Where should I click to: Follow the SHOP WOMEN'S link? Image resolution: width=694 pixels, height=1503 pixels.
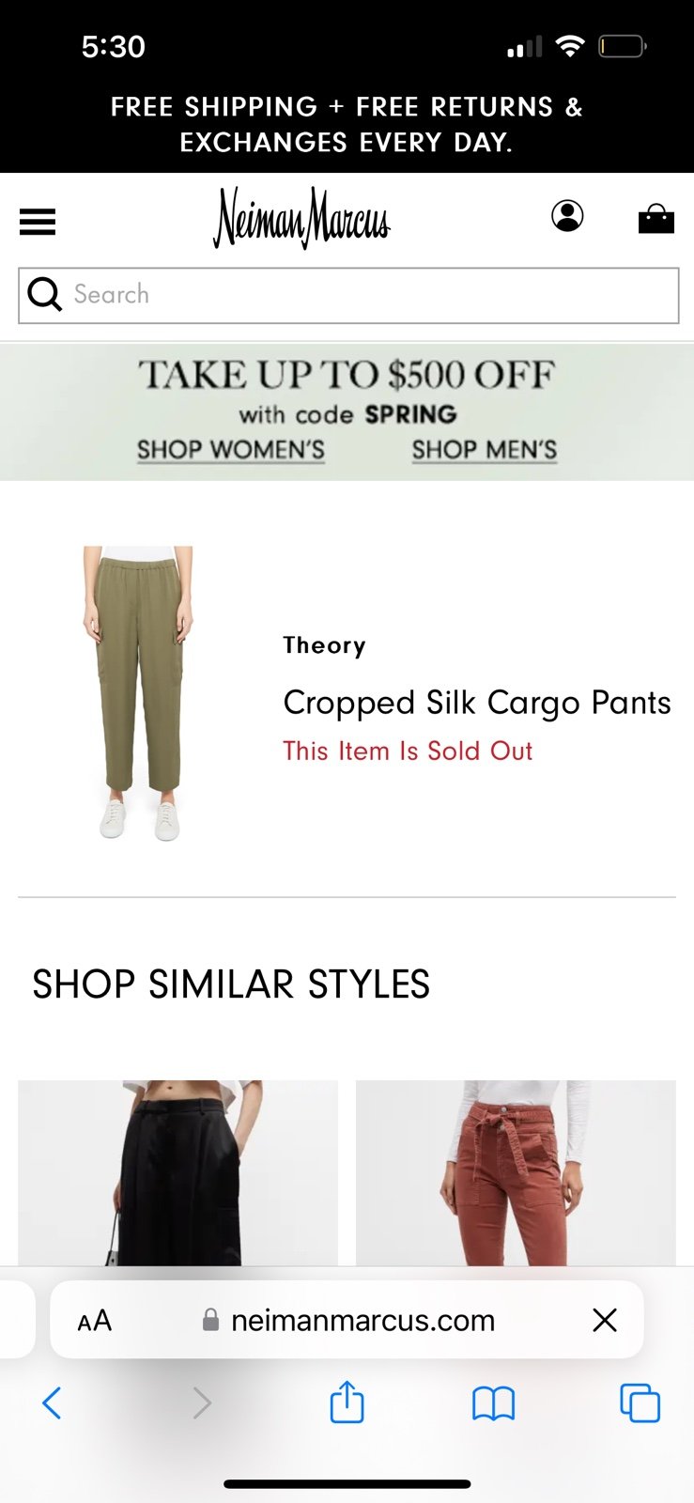(231, 450)
